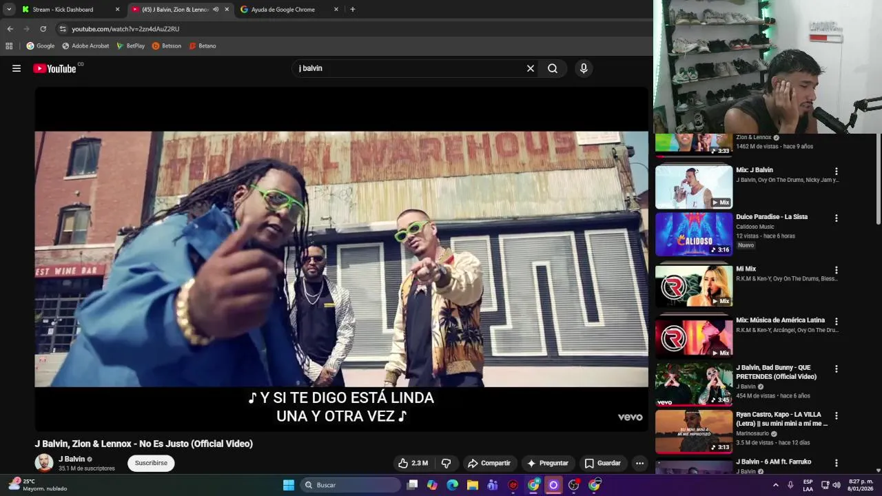
Task: Open Mix: J Balvin thumbnail
Action: (694, 187)
